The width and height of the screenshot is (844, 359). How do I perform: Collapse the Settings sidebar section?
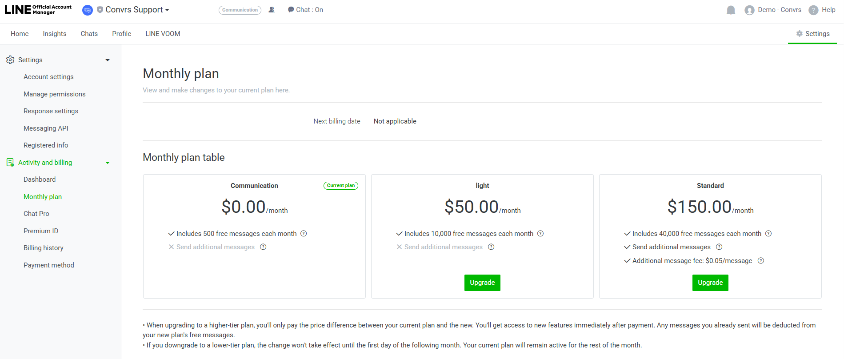(x=108, y=60)
